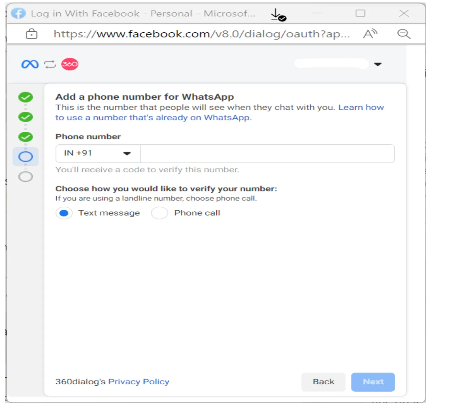Screen dimensions: 458x413
Task: Select the final empty step circle
Action: (x=26, y=176)
